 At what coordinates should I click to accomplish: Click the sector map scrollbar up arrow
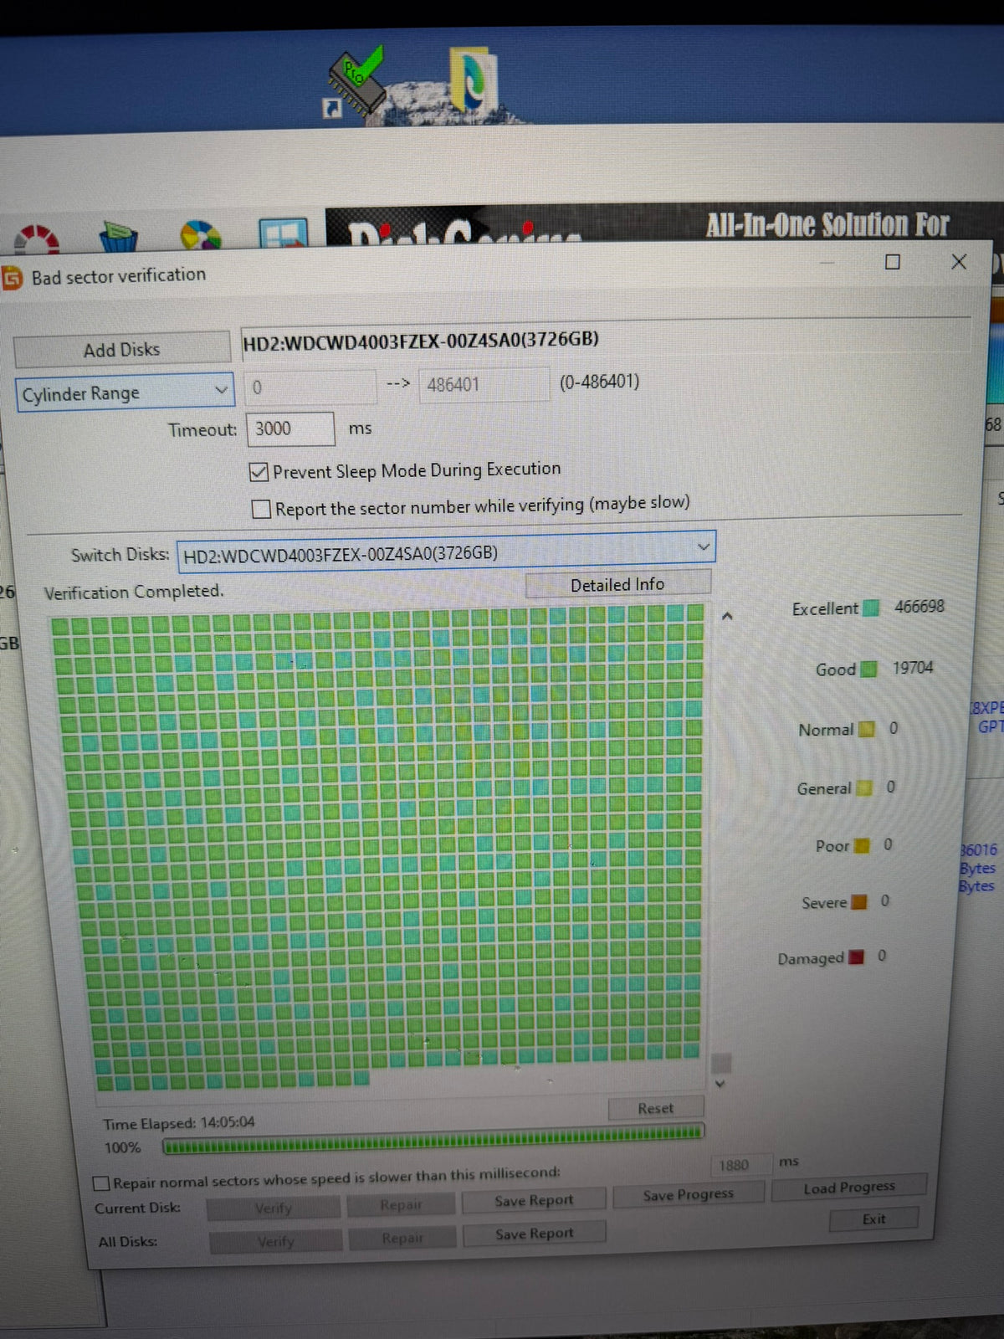(727, 617)
